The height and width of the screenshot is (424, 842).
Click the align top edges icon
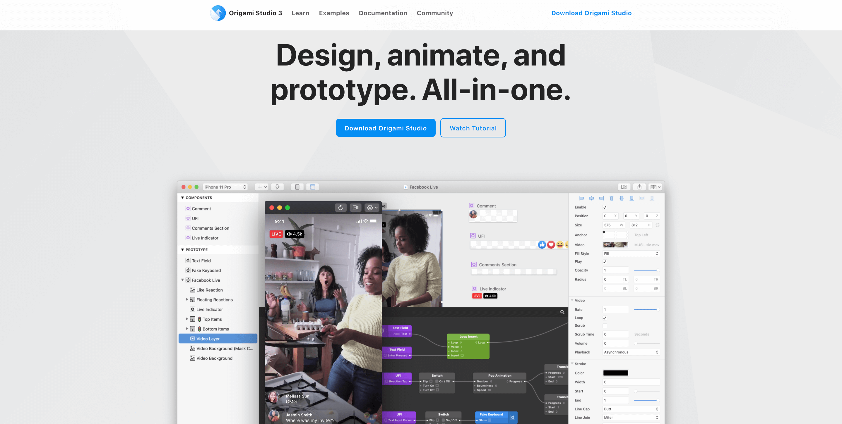(x=612, y=198)
